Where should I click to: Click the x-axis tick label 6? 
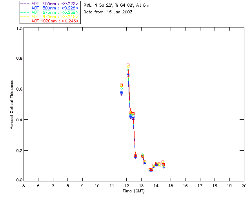click(38, 186)
